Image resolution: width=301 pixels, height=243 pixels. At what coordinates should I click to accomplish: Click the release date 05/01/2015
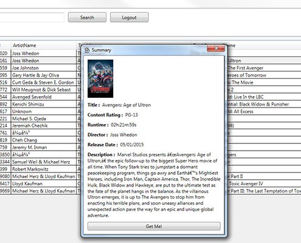coord(132,145)
